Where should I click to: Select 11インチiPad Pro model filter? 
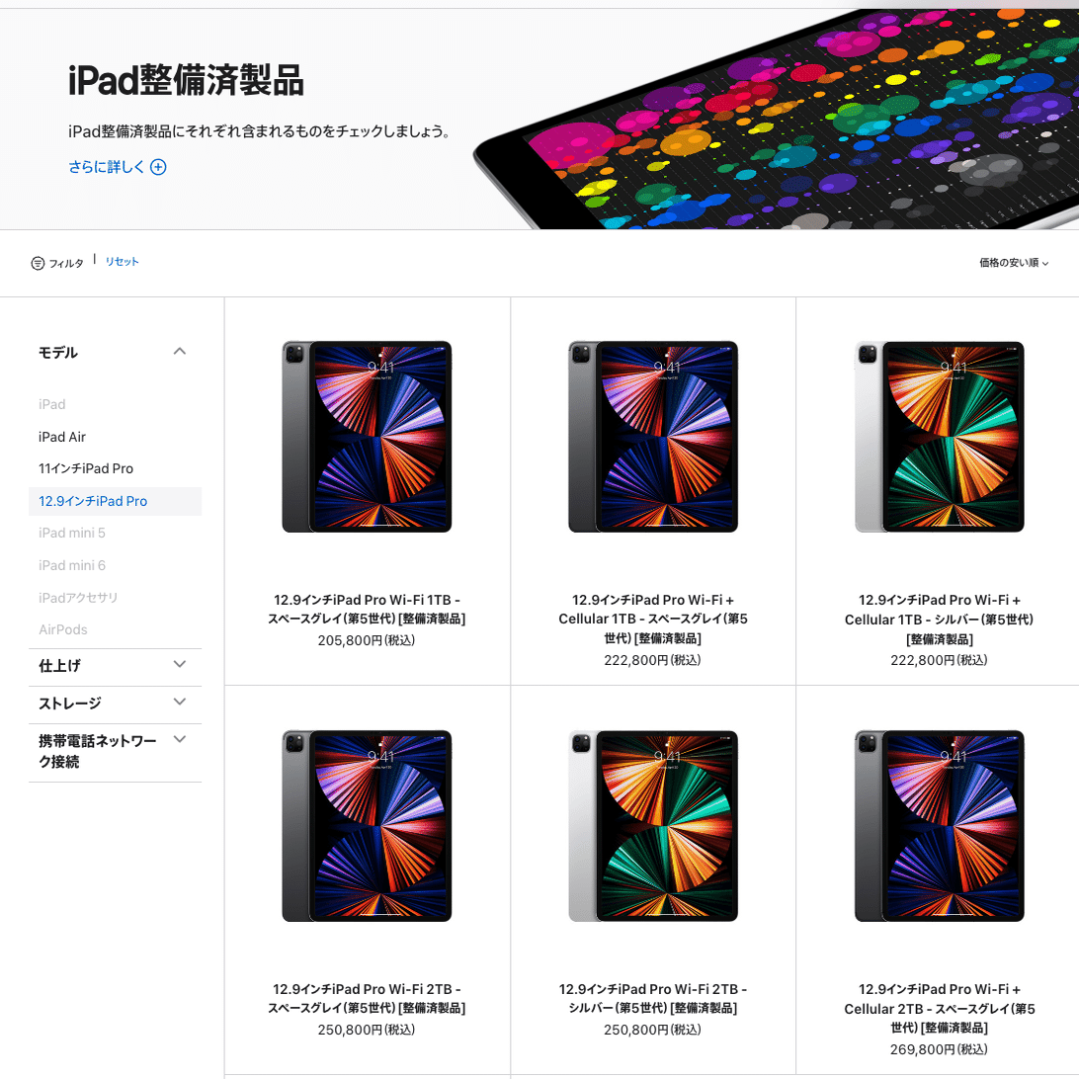point(86,468)
